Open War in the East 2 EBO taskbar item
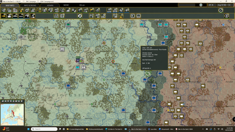This screenshot has height=132, width=235. 184,129
